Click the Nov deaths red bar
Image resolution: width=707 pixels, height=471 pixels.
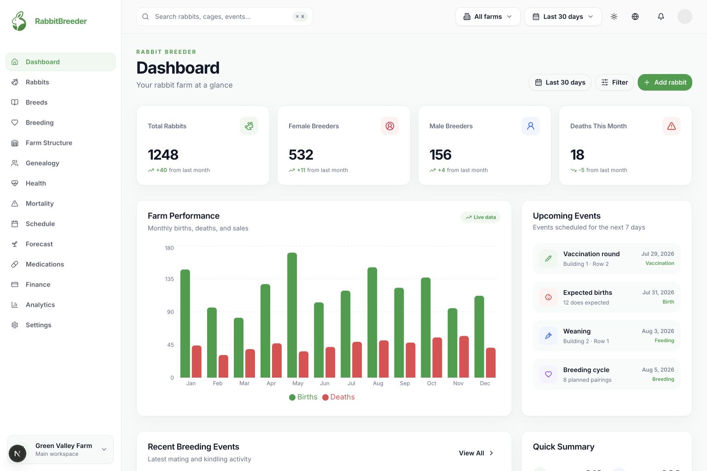click(464, 357)
